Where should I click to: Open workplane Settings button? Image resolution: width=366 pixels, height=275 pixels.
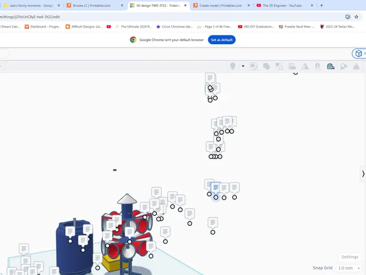coord(349,257)
